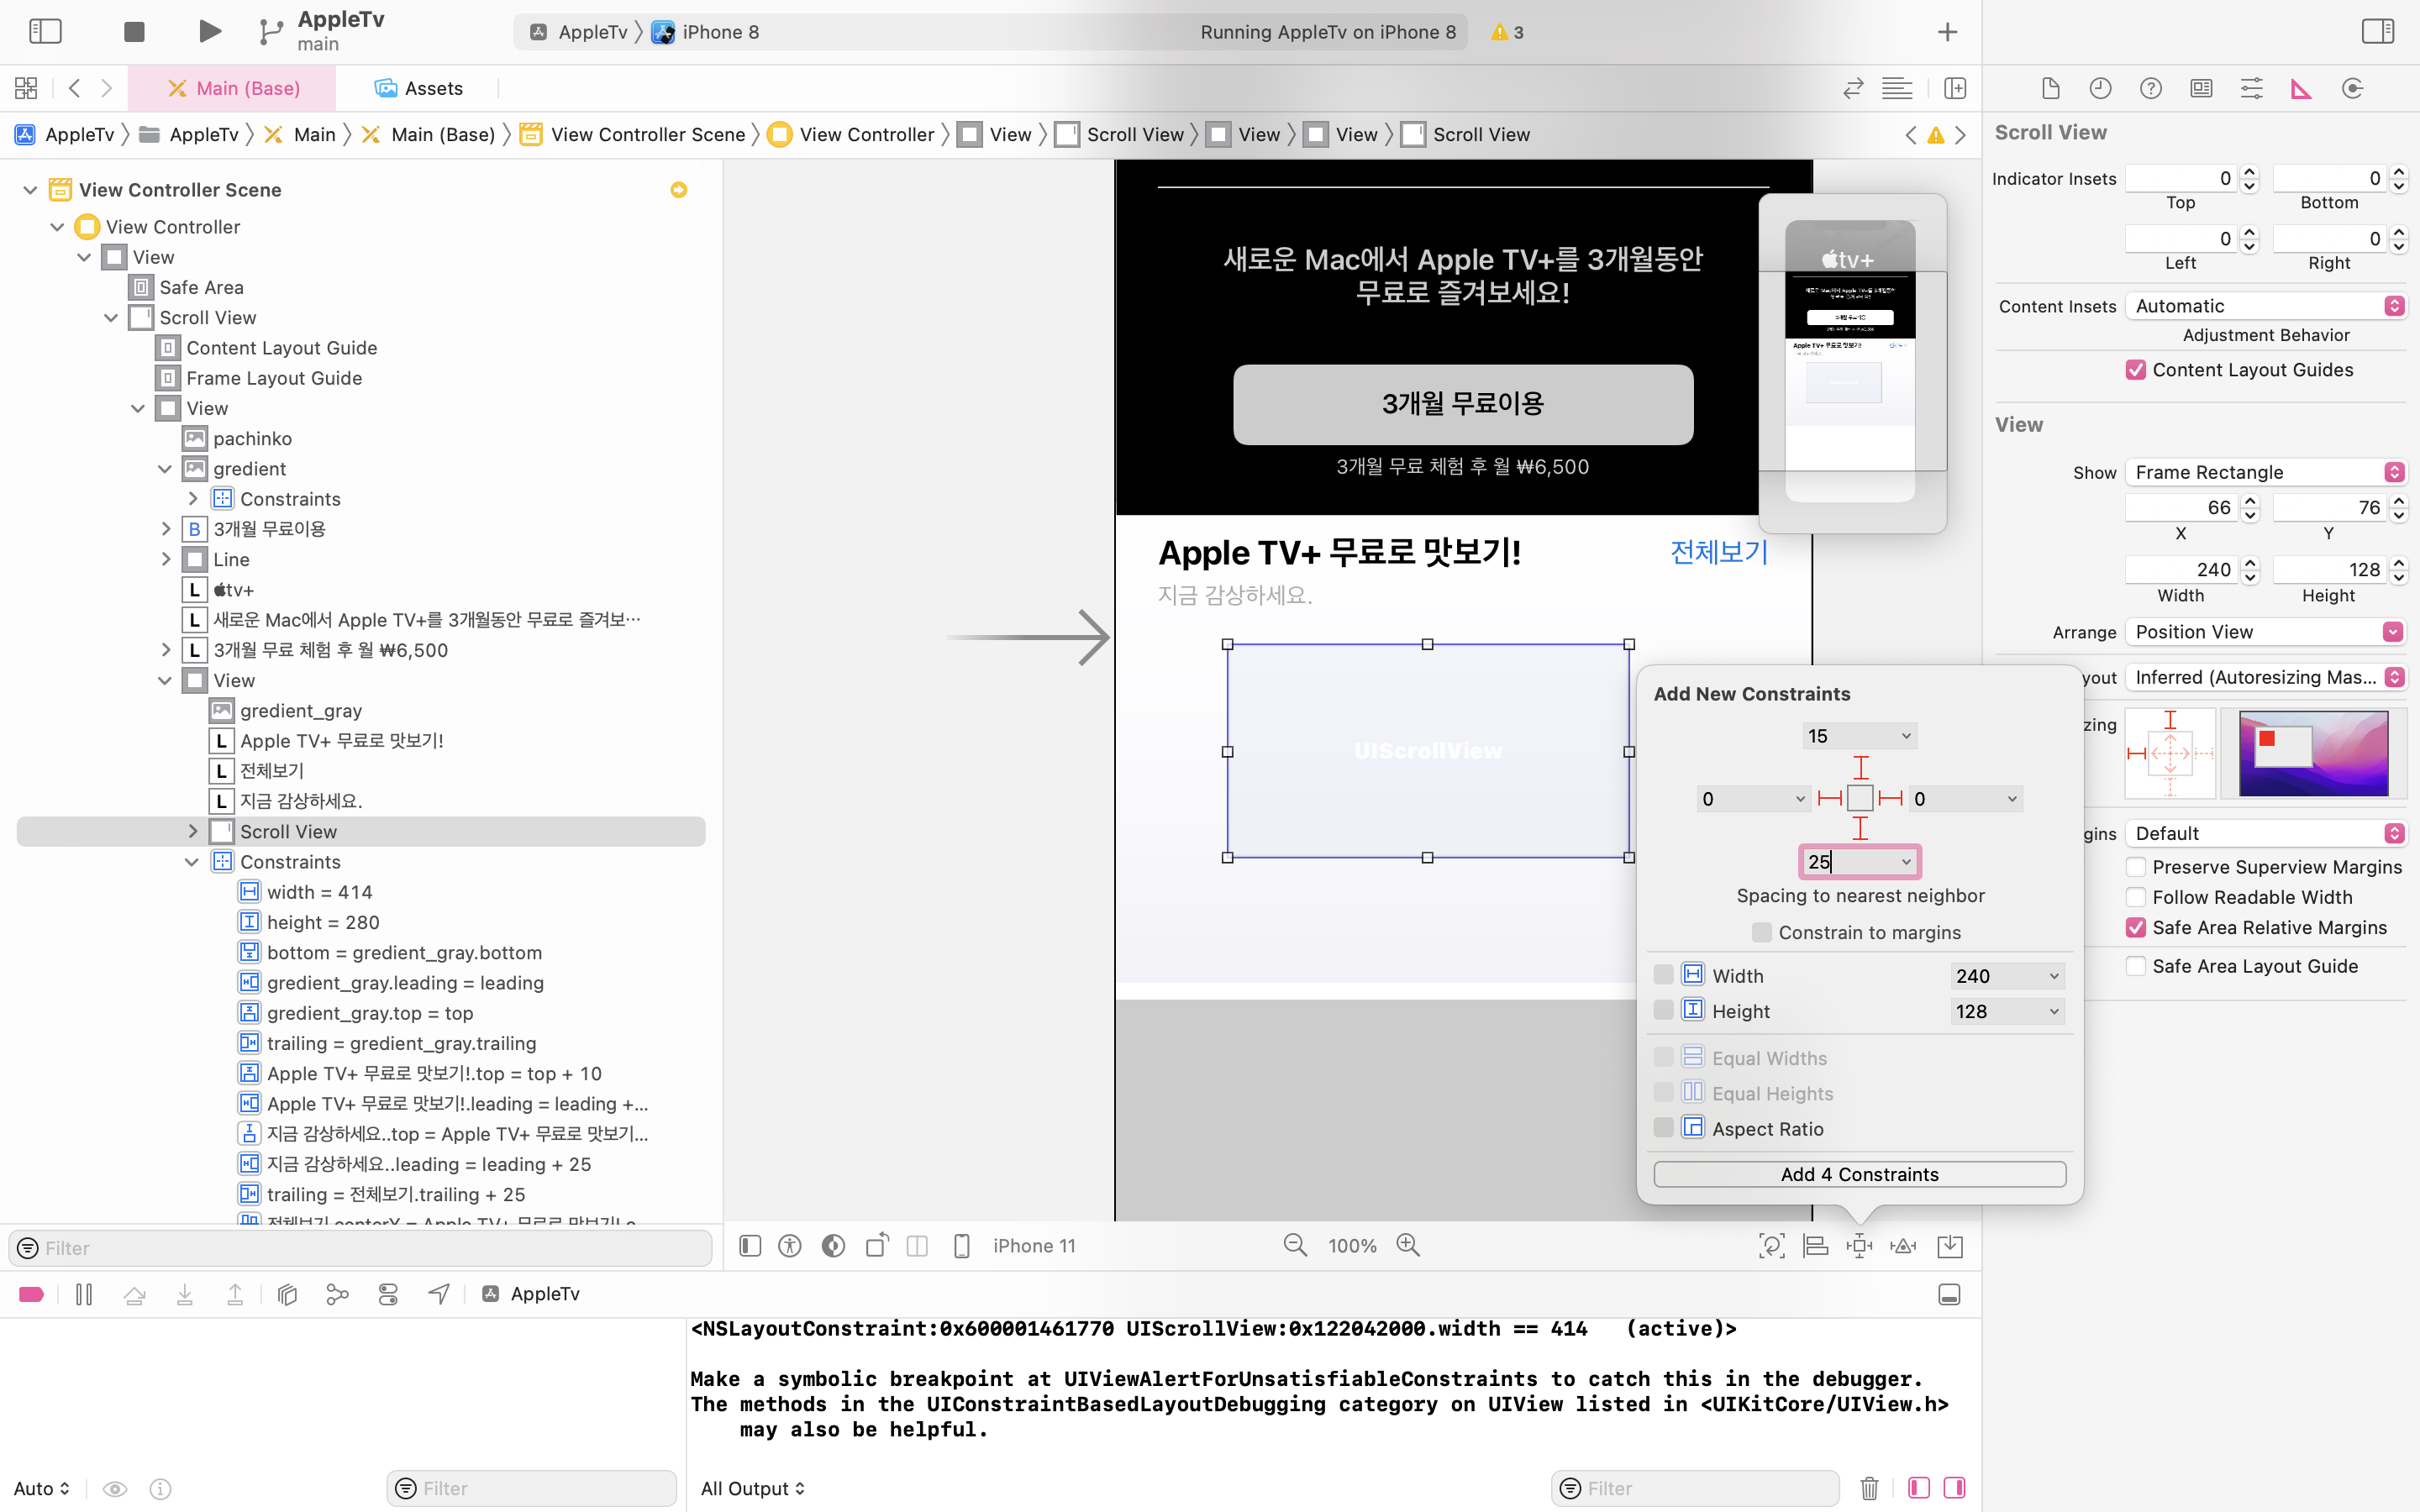
Task: Click the Update Frames icon
Action: point(1771,1245)
